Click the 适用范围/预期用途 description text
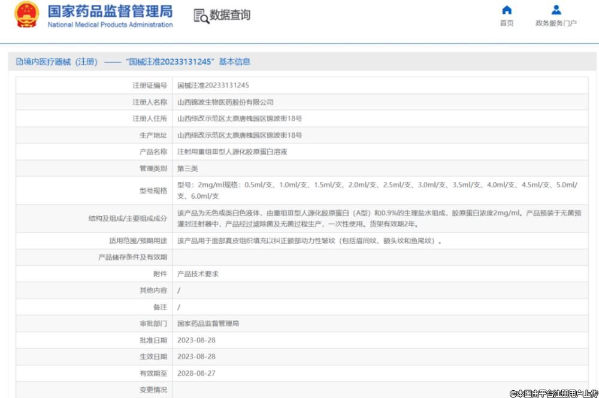 point(310,241)
